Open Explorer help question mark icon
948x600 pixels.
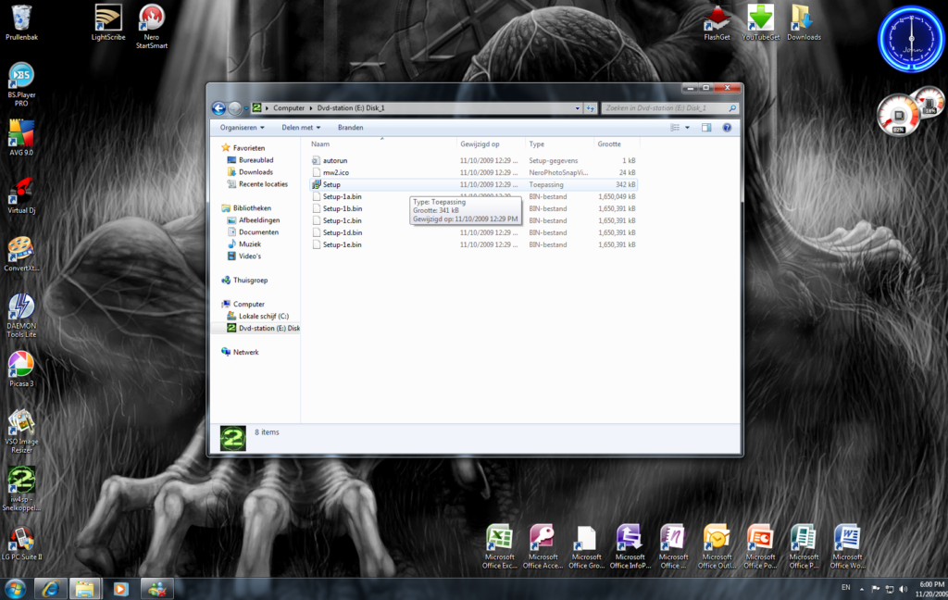click(727, 128)
